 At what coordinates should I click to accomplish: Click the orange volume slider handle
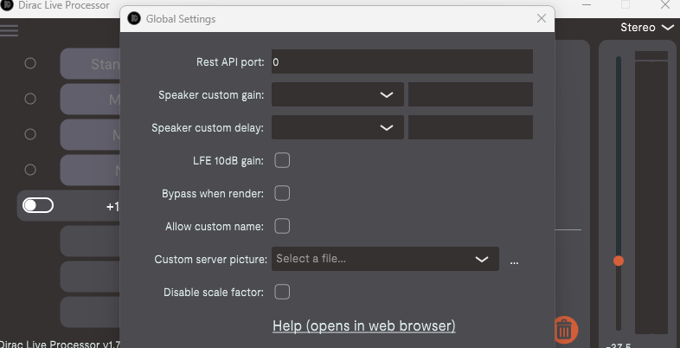[619, 260]
